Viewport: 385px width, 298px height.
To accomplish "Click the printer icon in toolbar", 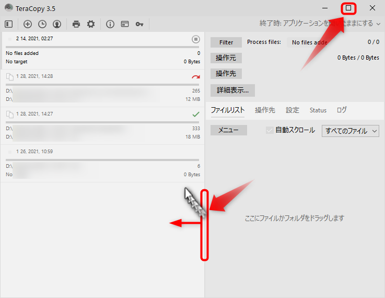I will pos(76,24).
